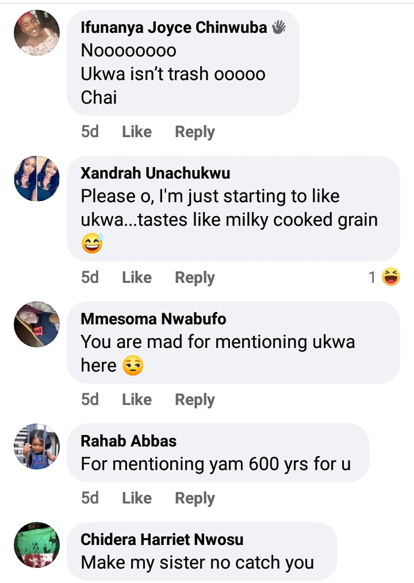Screen dimensions: 414x583
Task: Reply to Mmesoma's ukwa comment
Action: pos(194,400)
